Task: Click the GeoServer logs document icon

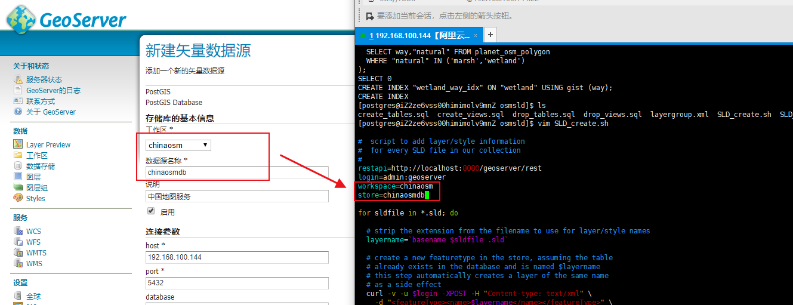Action: pos(18,90)
